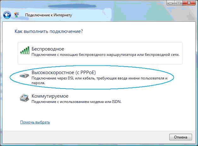This screenshot has width=198, height=146.
Task: Click the network wizard icon beside the title
Action: 16,15
